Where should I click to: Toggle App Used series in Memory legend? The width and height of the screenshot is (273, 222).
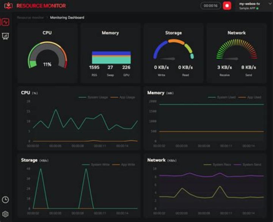[x=249, y=97]
